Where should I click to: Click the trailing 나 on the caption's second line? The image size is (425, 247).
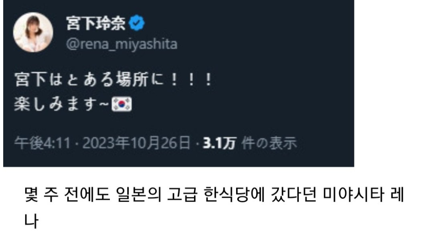[x=31, y=221]
